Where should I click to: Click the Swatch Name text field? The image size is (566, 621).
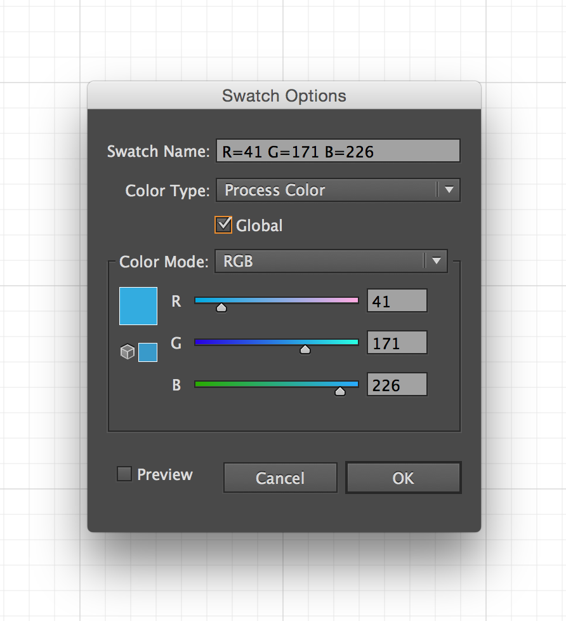[338, 151]
